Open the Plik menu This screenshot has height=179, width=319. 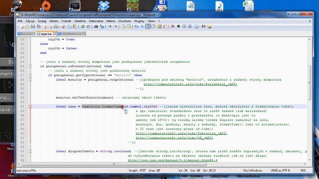click(x=20, y=21)
